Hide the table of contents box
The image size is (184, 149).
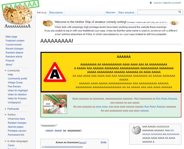point(103,142)
